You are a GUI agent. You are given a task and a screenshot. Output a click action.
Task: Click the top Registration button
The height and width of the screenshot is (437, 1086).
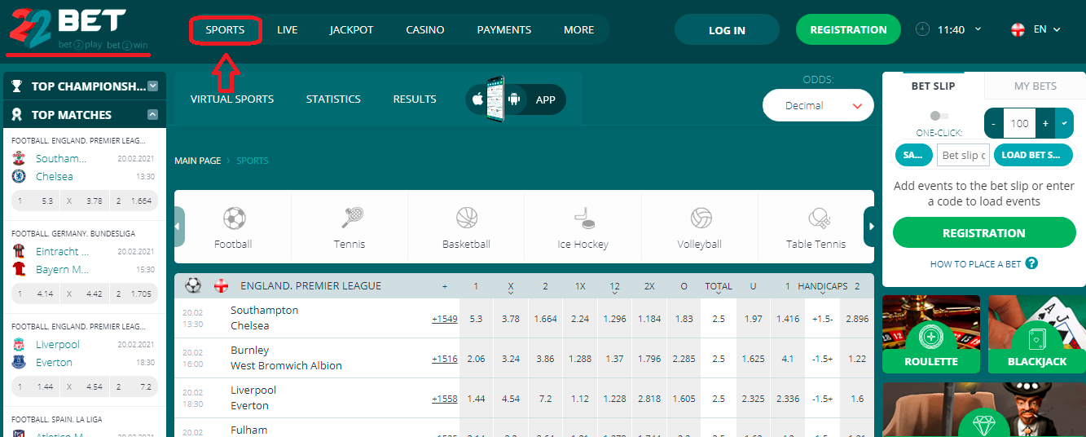coord(848,29)
